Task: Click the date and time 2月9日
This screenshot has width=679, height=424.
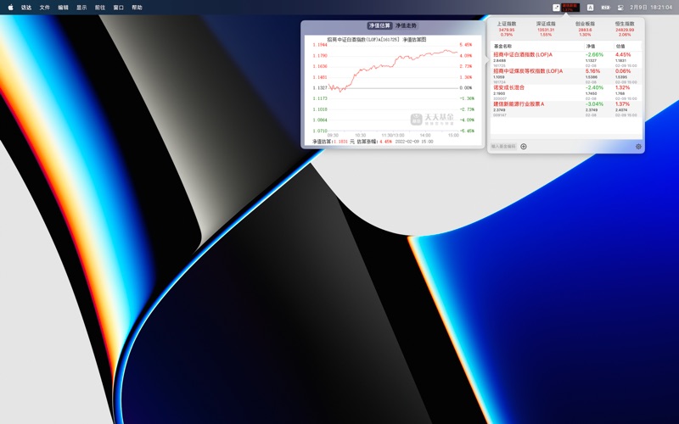Action: (651, 8)
